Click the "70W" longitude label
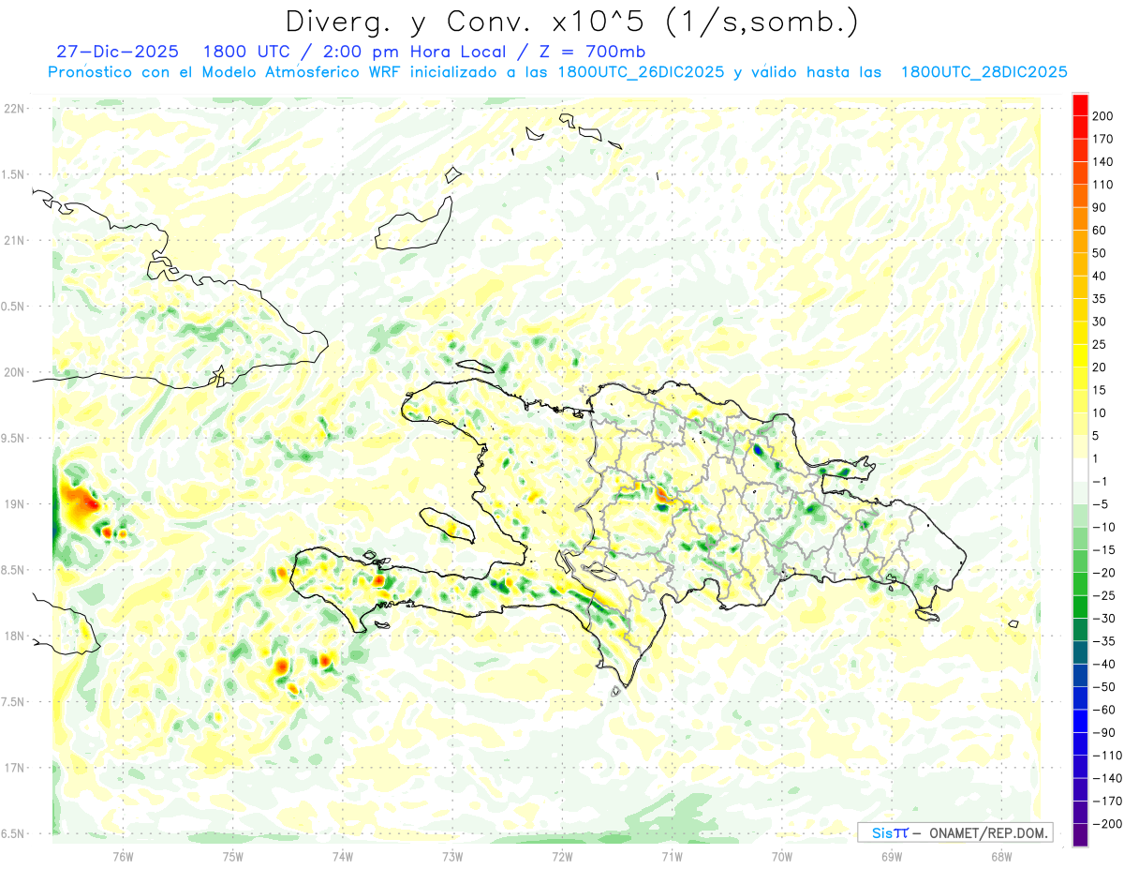 point(782,856)
